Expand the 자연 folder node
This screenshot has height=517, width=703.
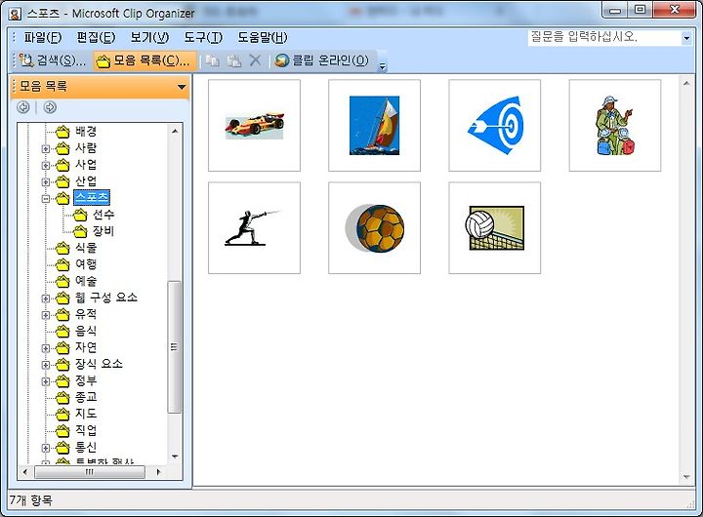(45, 348)
